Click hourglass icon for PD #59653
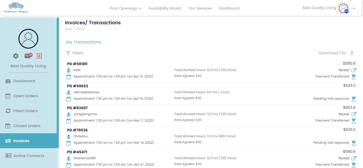 [354, 99]
